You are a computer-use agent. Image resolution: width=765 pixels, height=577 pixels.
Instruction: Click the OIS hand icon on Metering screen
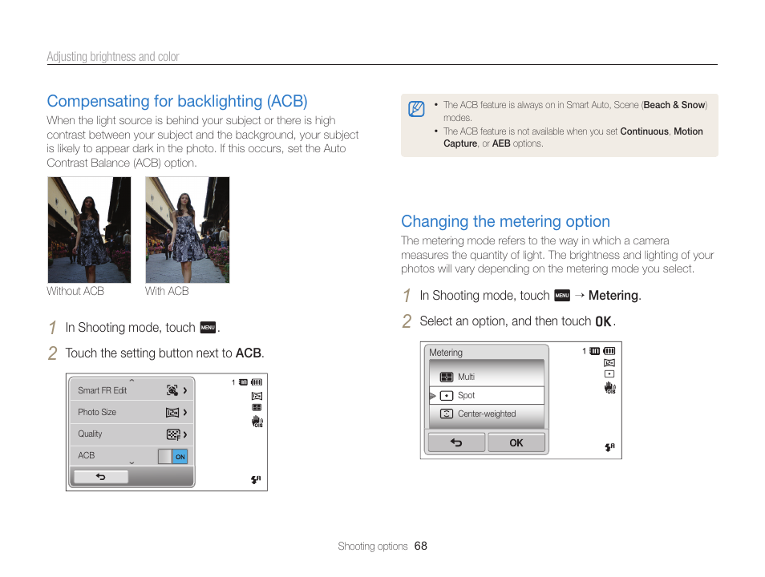[x=610, y=388]
